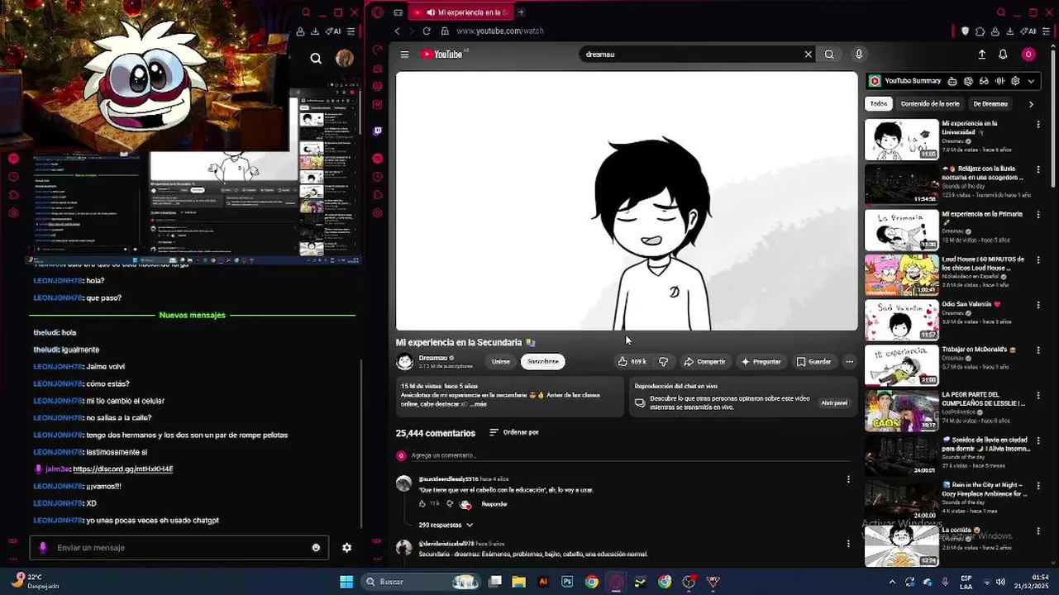Click the 'Suscribirse' button

[x=543, y=362]
